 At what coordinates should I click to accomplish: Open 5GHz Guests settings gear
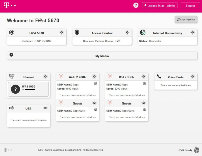143,103
